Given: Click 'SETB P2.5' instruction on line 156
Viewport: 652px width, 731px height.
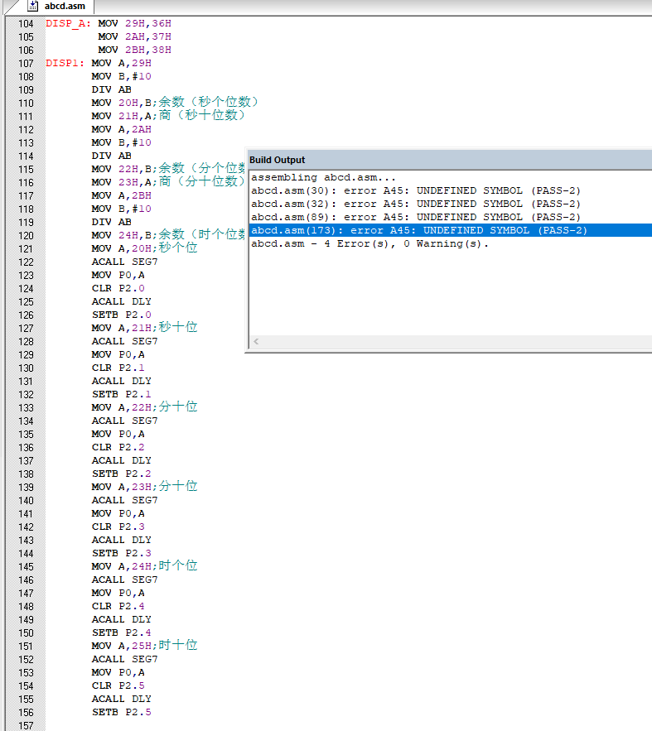Looking at the screenshot, I should (x=121, y=712).
